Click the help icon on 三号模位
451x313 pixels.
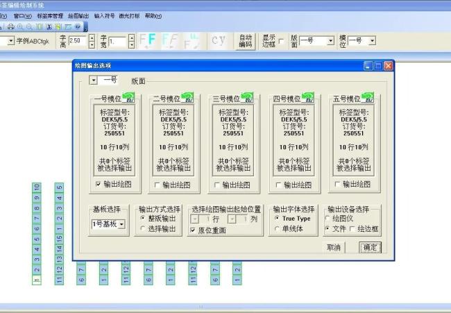[246, 98]
